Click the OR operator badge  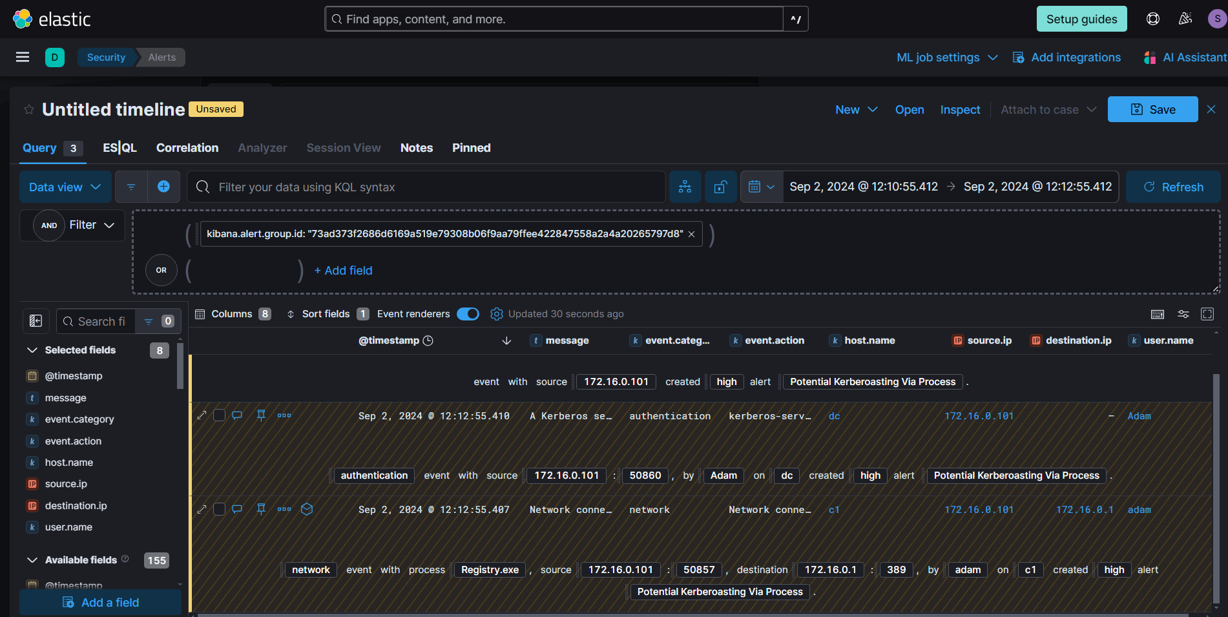161,270
